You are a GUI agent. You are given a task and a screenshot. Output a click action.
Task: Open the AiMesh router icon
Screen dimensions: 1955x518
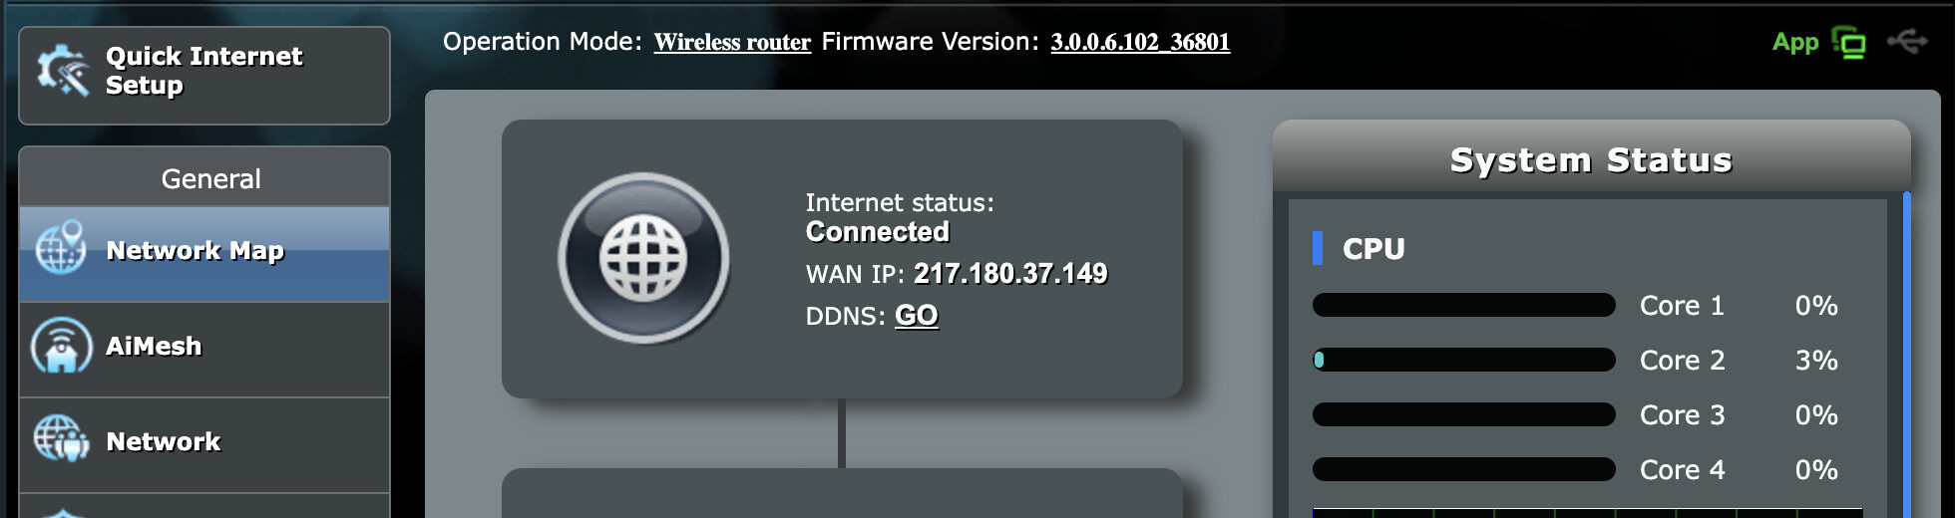click(x=61, y=345)
